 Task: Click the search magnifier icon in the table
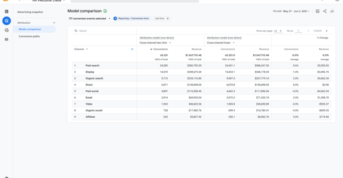(76, 31)
